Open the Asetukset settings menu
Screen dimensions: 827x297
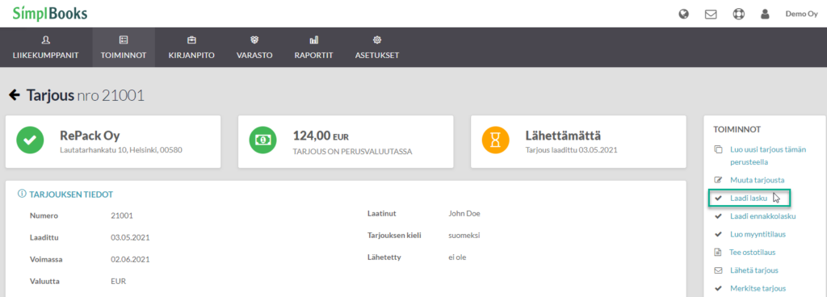tap(377, 48)
